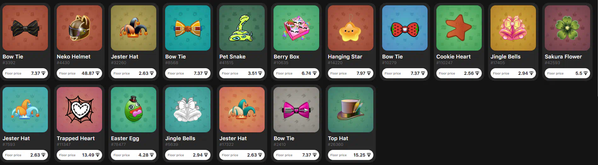
Task: Click the Berry Box gift image
Action: pos(296,28)
